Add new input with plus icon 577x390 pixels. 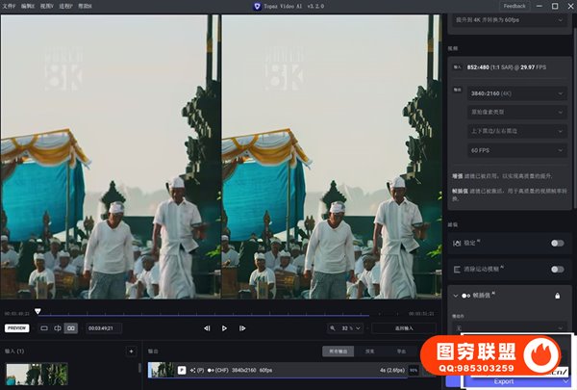pos(131,351)
